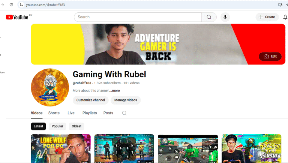288x163 pixels.
Task: Click the Adventure Gamer channel avatar
Action: [x=49, y=87]
